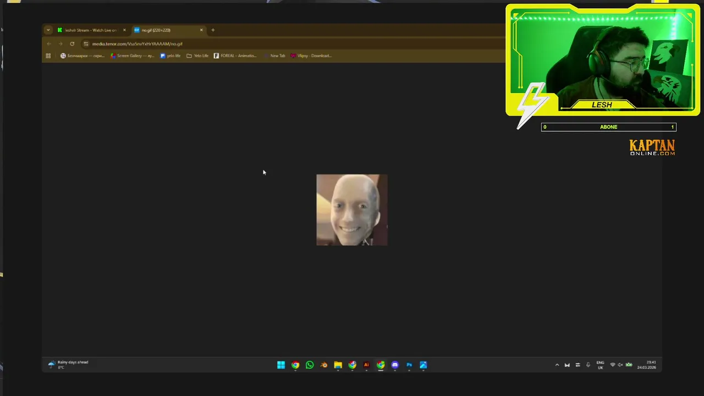The height and width of the screenshot is (396, 704).
Task: View site information icon in address bar
Action: [86, 43]
